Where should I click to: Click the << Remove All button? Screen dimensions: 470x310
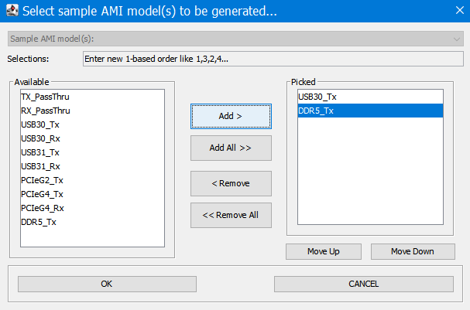point(231,215)
